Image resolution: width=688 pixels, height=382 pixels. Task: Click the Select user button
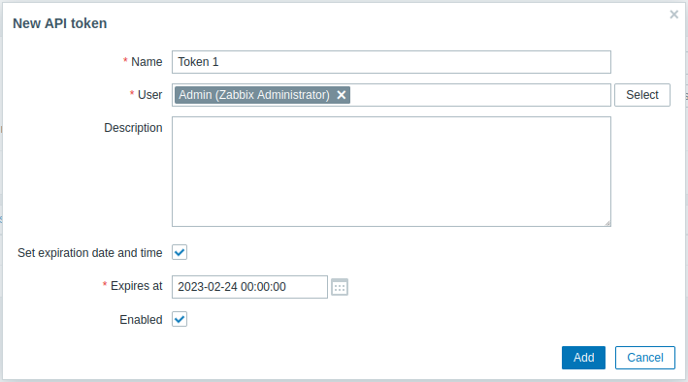(x=642, y=95)
